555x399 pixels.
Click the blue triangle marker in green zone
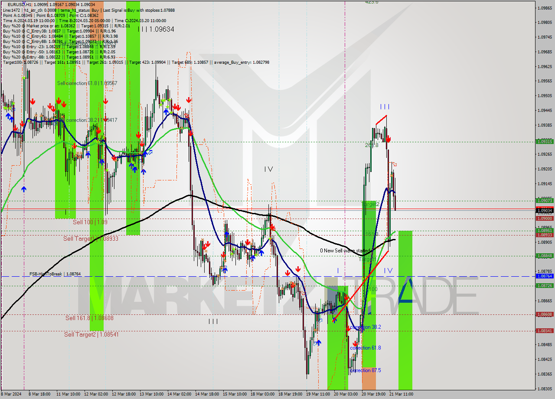point(405,290)
